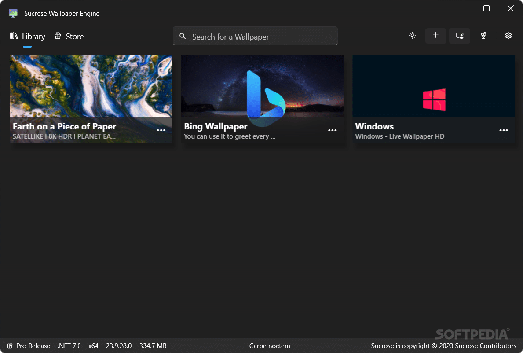This screenshot has height=353, width=523.
Task: Click the Search for a Wallpaper field
Action: [255, 36]
